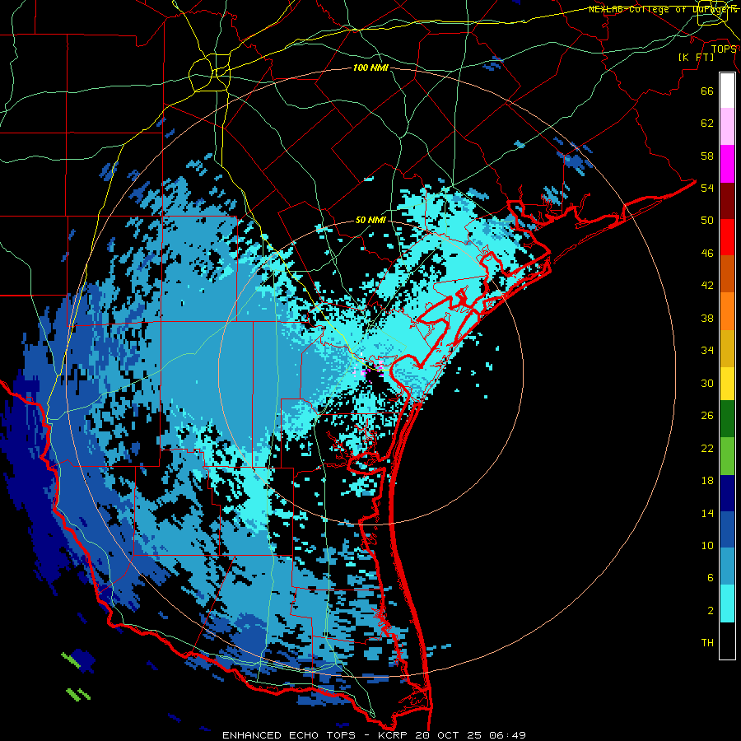Click the legend value '54'

[x=707, y=188]
